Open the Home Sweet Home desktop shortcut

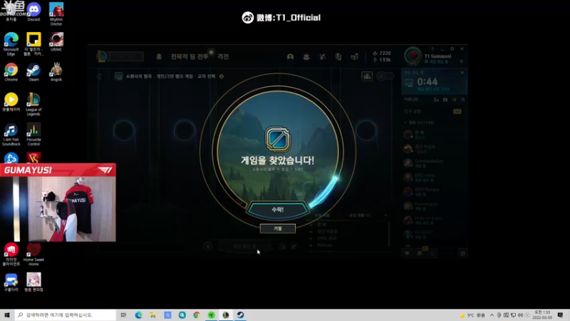point(33,255)
